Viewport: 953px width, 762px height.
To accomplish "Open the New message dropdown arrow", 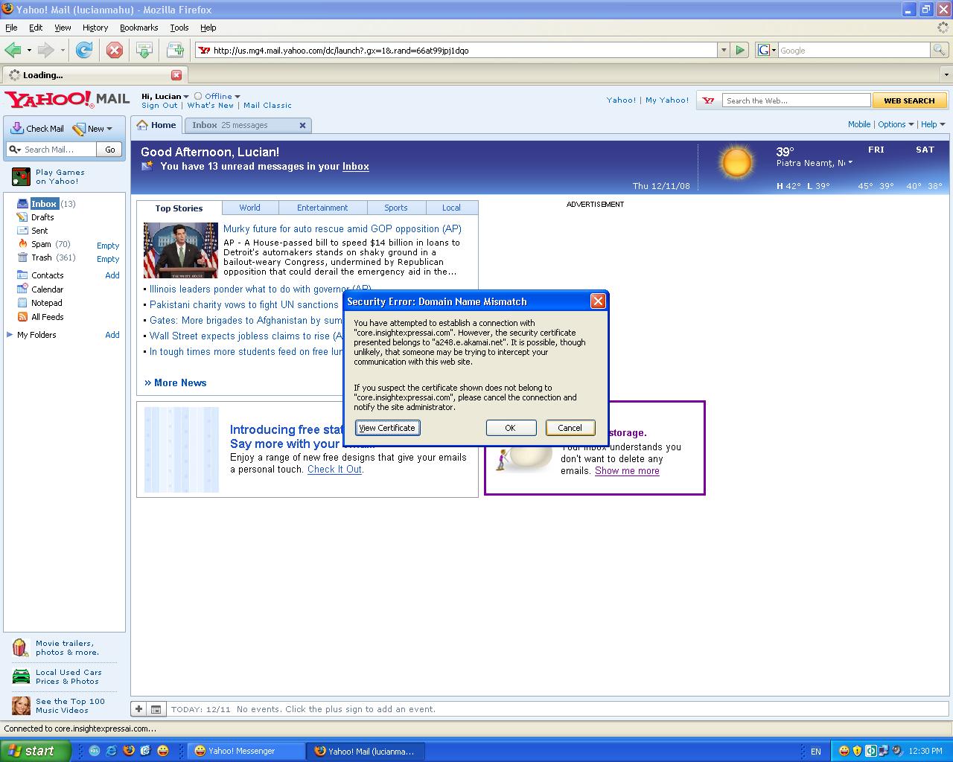I will [109, 129].
